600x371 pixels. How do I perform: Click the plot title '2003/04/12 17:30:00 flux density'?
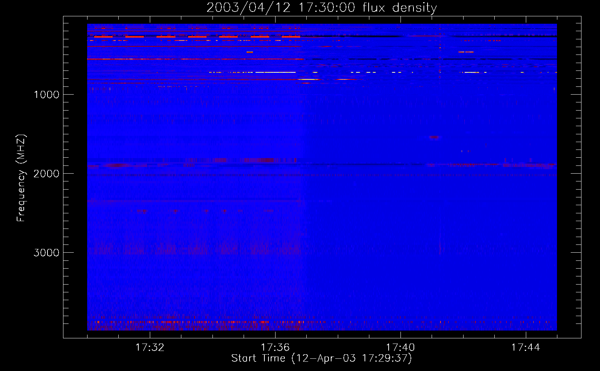point(322,8)
